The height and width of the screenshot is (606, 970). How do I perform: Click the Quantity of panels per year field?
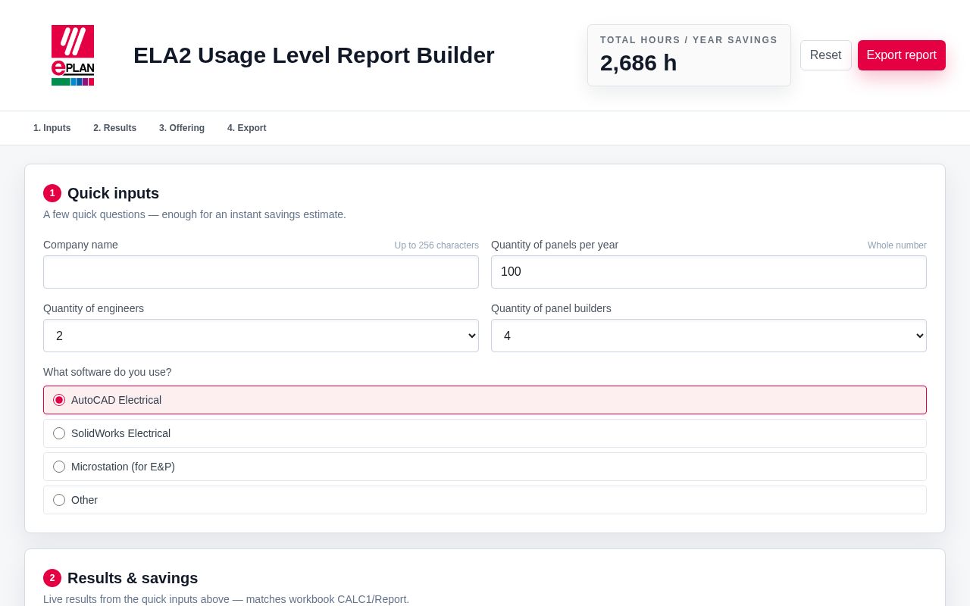click(x=709, y=272)
